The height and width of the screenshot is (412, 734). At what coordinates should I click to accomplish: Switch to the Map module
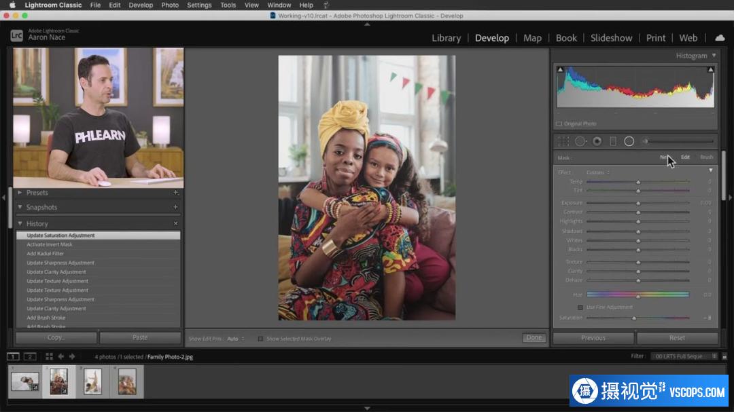tap(532, 38)
